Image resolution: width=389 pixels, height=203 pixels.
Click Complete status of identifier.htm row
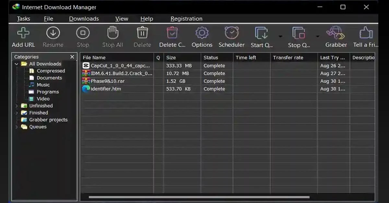(x=214, y=89)
